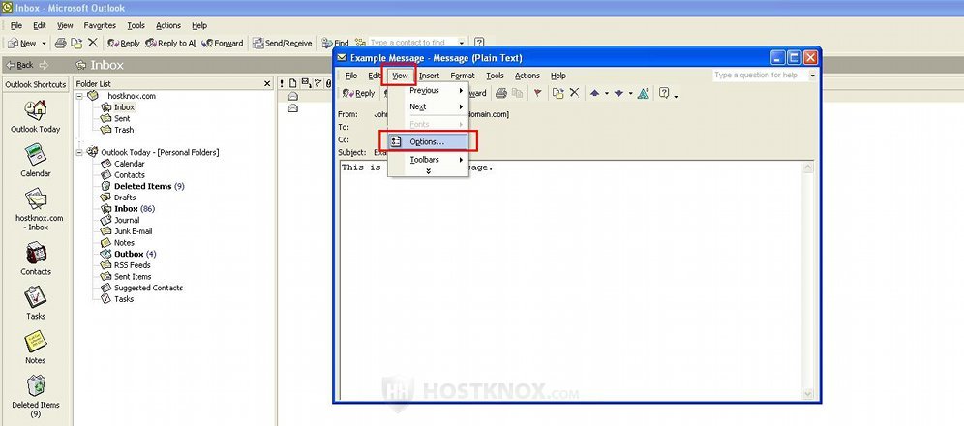The width and height of the screenshot is (964, 426).
Task: Click Move to Folder icon in main toolbar
Action: (76, 43)
